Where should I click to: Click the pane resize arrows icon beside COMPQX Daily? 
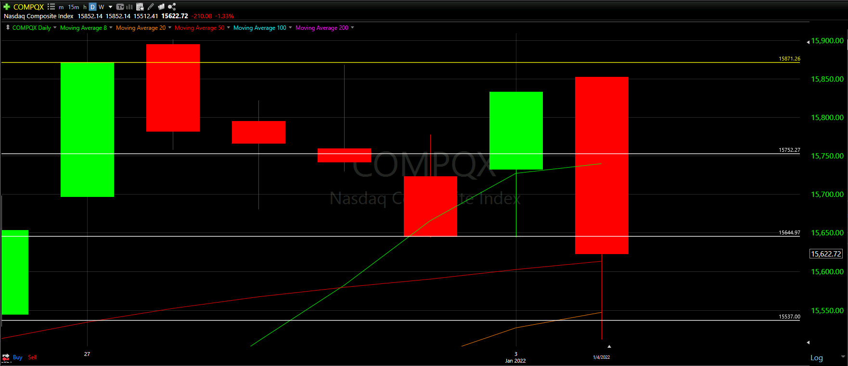(x=8, y=27)
